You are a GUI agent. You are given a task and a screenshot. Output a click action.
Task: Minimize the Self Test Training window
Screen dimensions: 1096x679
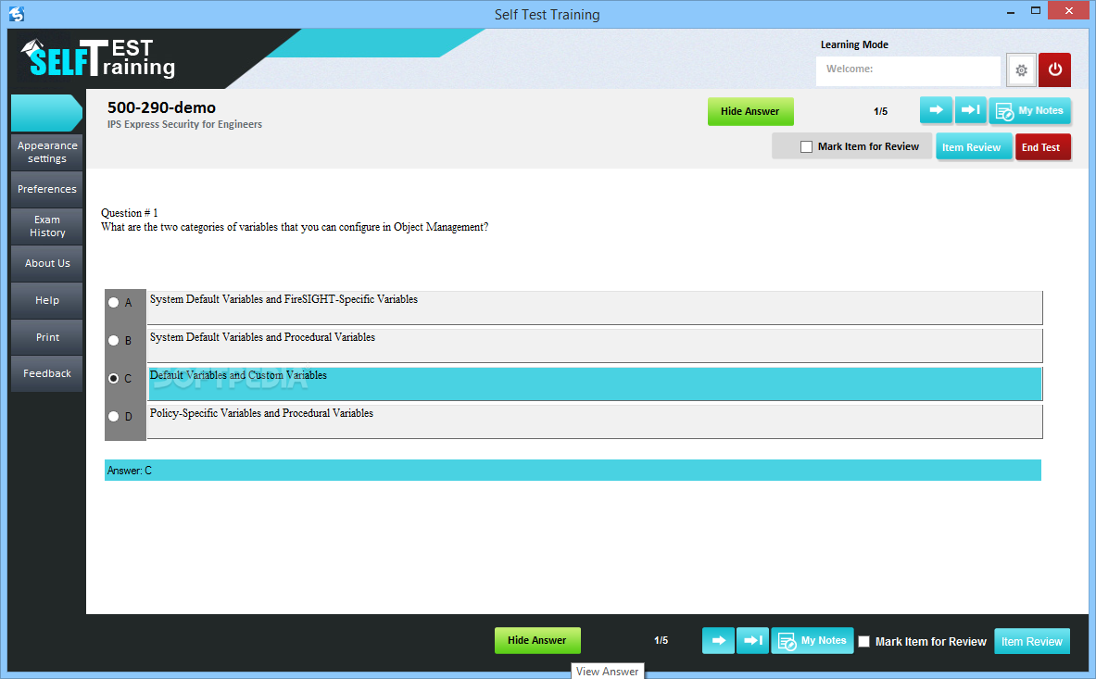coord(1011,12)
